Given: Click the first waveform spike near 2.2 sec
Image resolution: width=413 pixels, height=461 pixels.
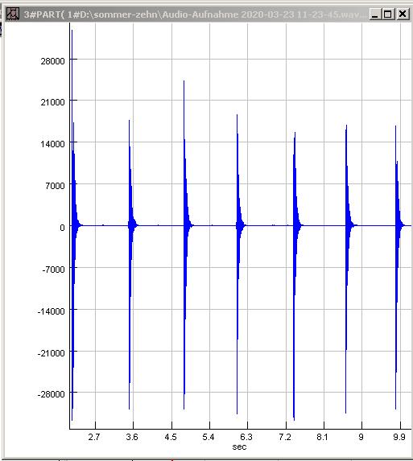Looking at the screenshot, I should 73,225.
